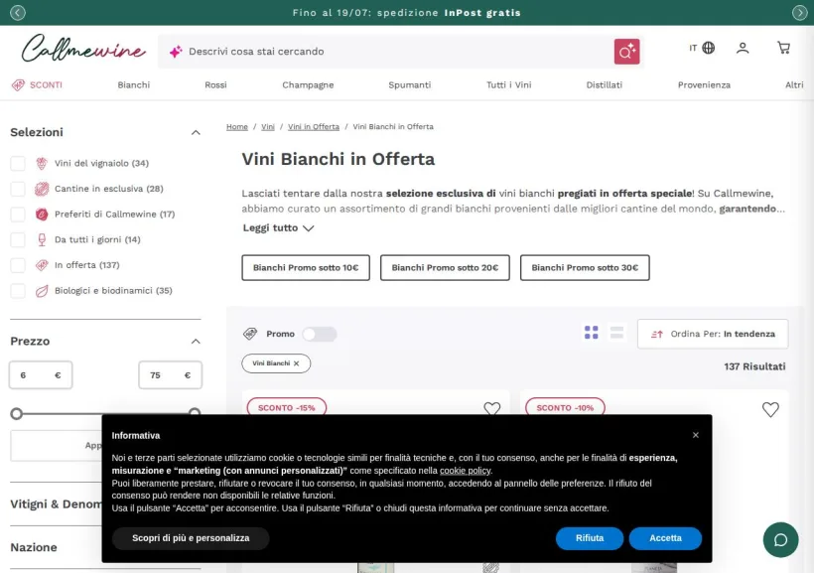
Task: Close the Informativa cookie banner
Action: (x=696, y=435)
